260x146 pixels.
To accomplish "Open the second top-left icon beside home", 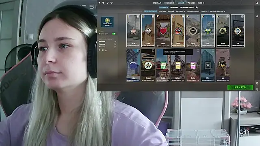I will coord(103,3).
